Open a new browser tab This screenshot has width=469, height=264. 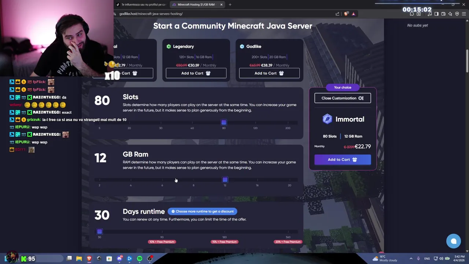230,4
